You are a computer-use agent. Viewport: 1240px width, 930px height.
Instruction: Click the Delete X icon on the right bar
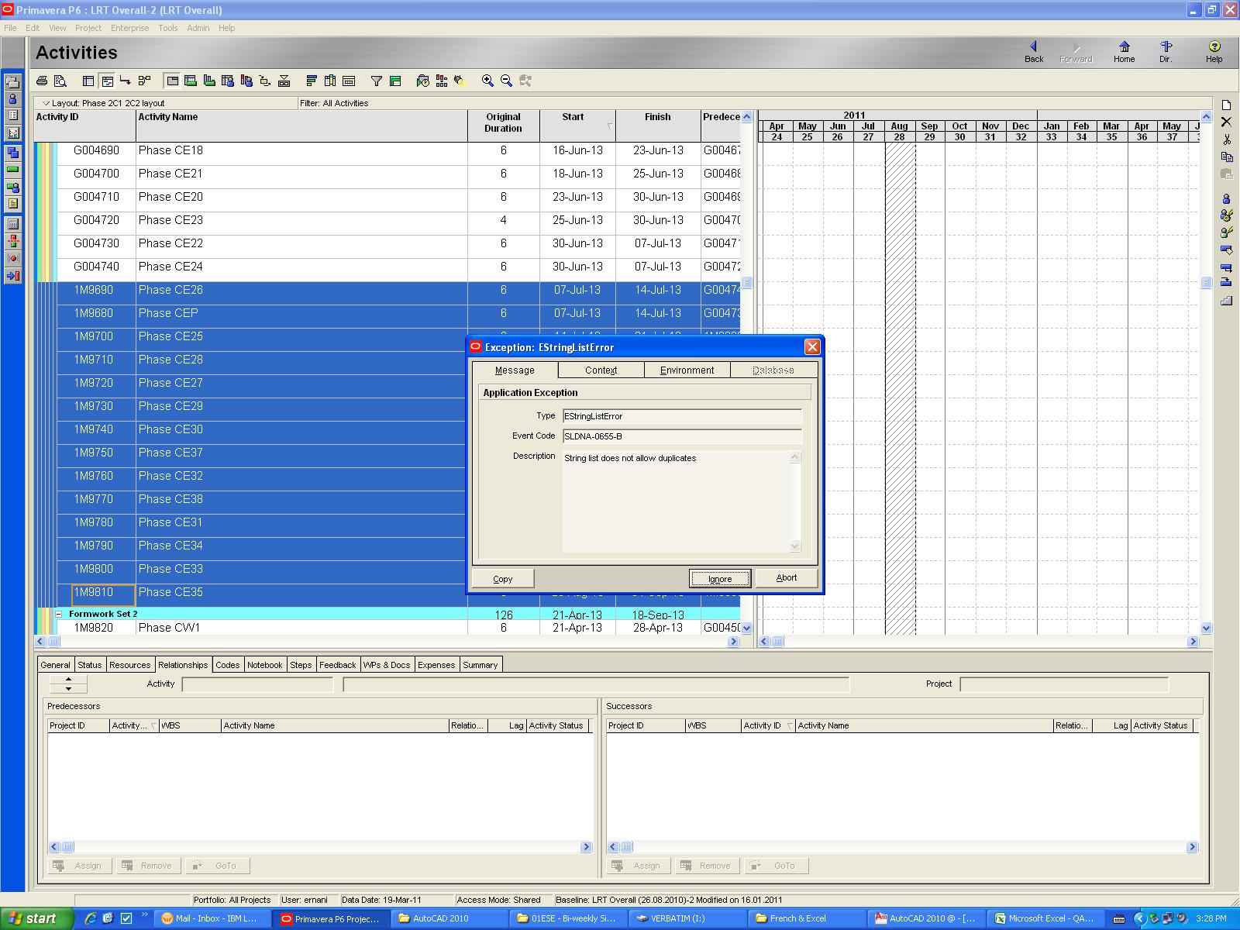pos(1226,122)
